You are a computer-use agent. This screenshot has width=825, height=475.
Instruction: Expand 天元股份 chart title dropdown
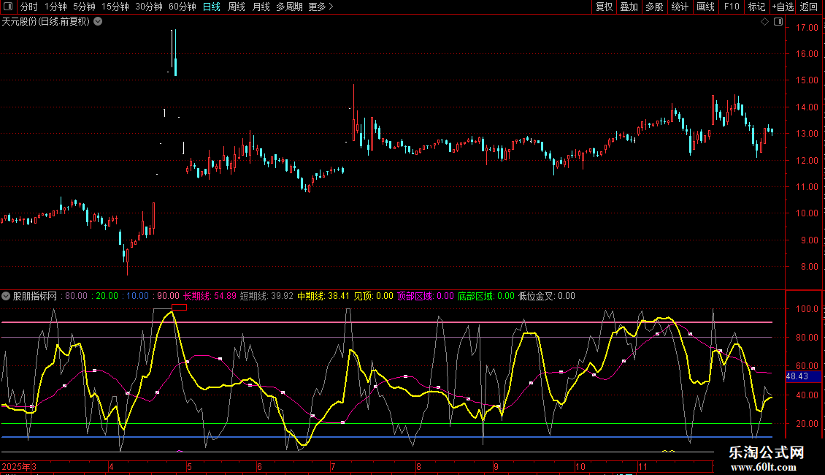pos(98,21)
